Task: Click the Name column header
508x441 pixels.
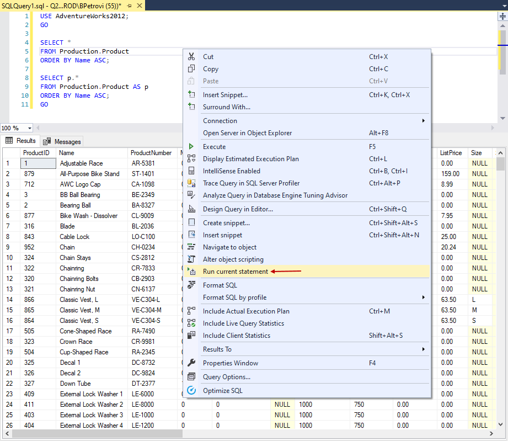Action: (x=92, y=153)
